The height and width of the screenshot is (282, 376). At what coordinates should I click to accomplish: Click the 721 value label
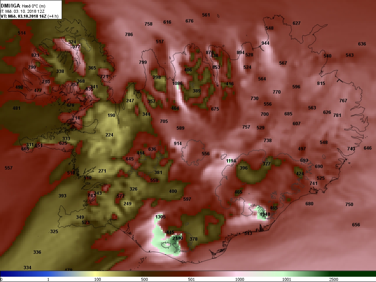pos(104,76)
